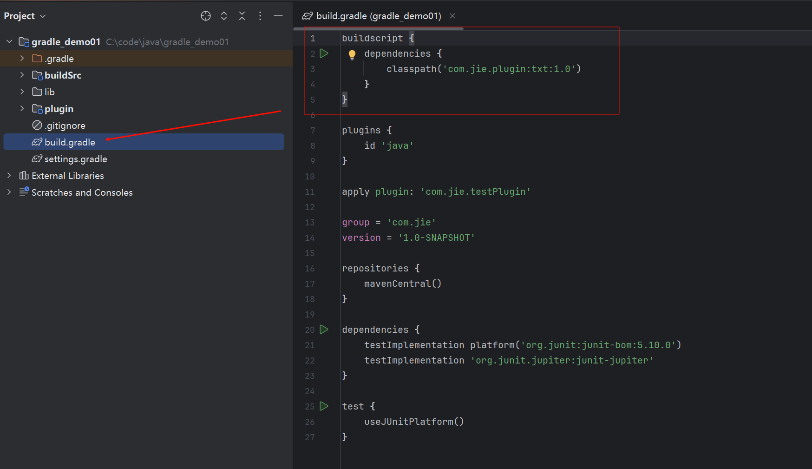Screen dimensions: 812x469
Task: Select the buildSrc tree item
Action: (146, 75)
